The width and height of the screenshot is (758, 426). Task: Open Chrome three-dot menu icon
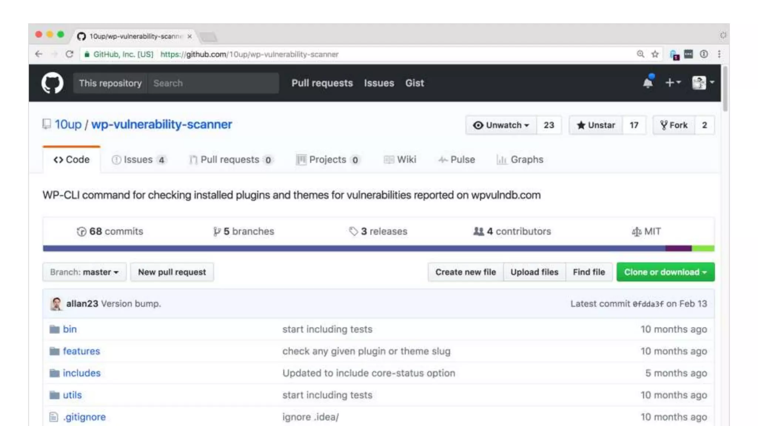(719, 54)
